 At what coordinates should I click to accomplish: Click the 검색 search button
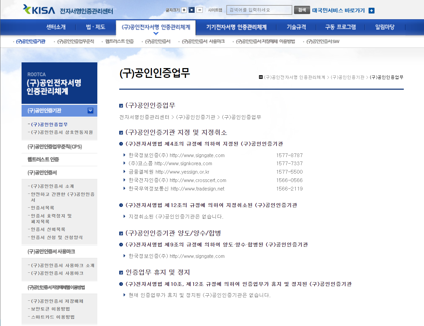coord(302,10)
